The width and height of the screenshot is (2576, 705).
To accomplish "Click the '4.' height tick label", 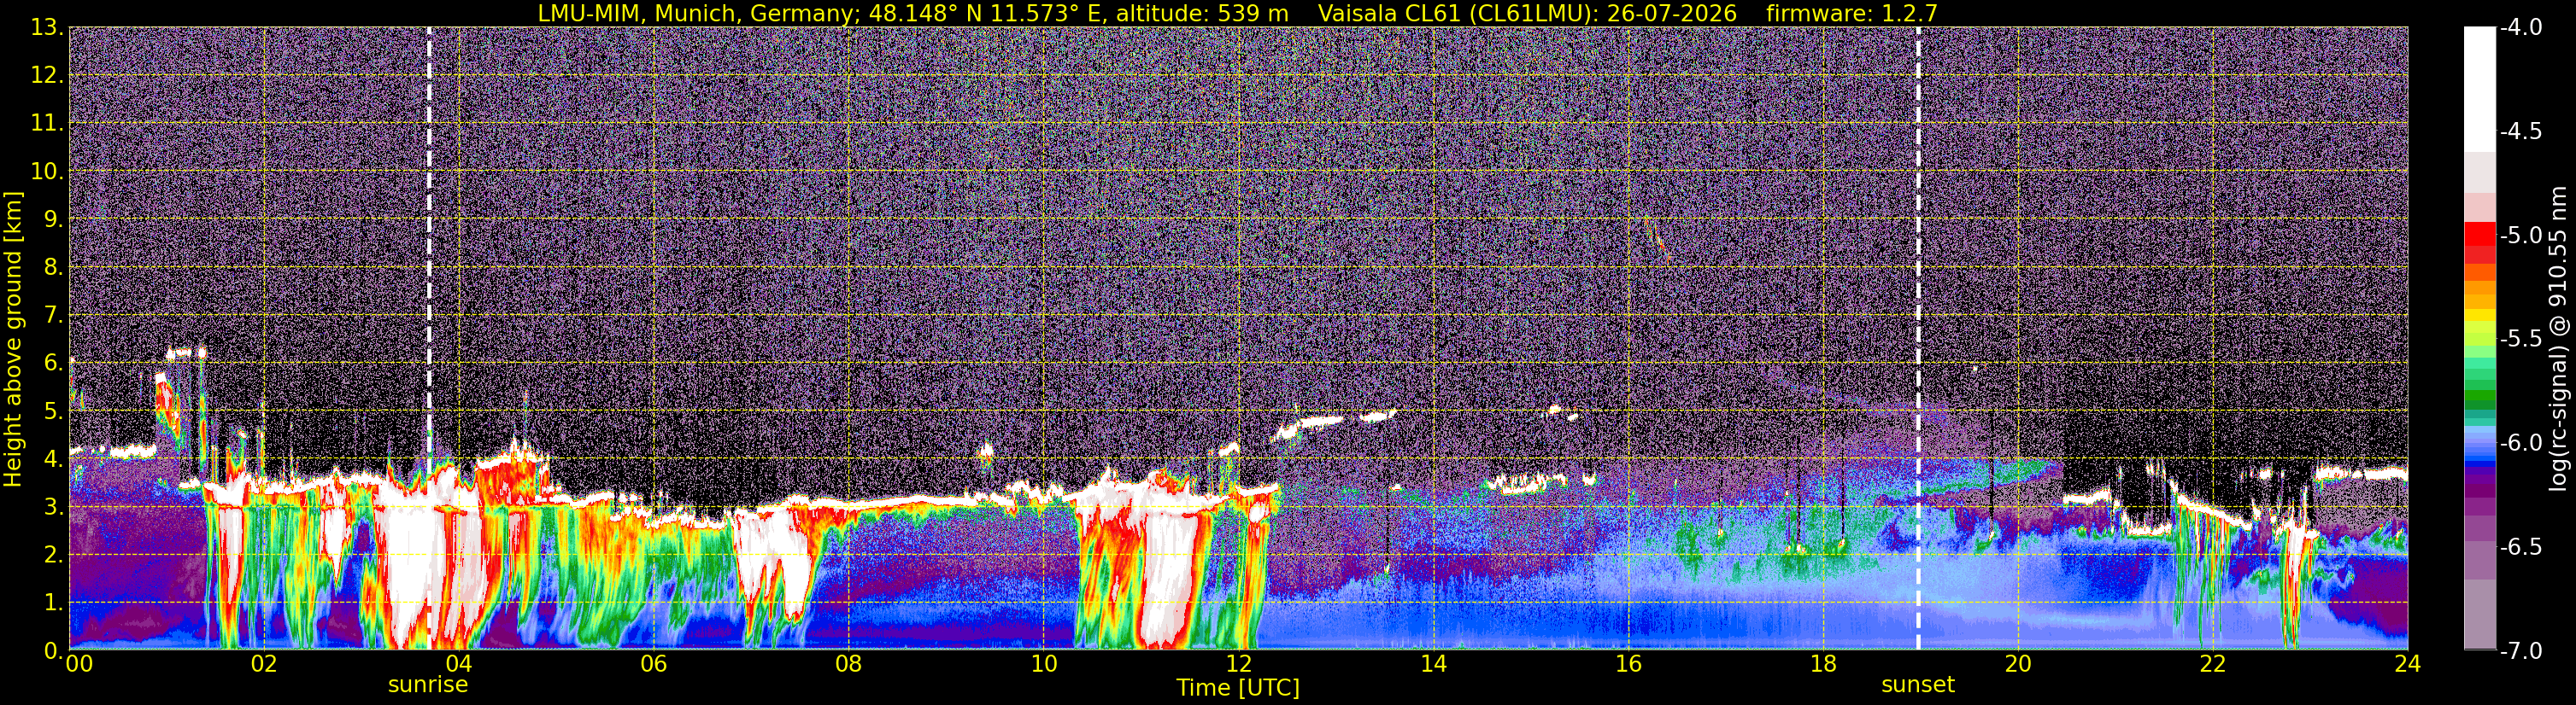I will click(53, 459).
